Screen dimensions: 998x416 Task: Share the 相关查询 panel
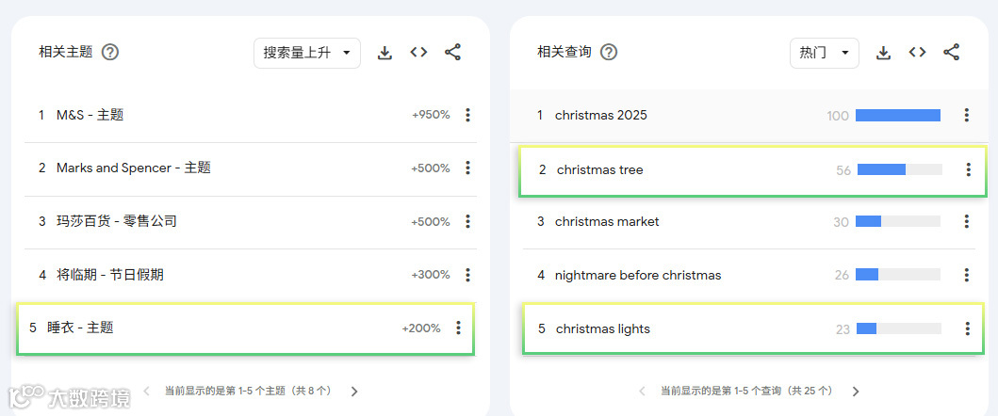point(951,52)
